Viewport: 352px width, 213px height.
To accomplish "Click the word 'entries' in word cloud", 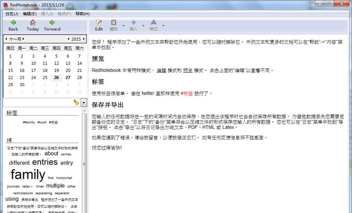I will [45, 162].
